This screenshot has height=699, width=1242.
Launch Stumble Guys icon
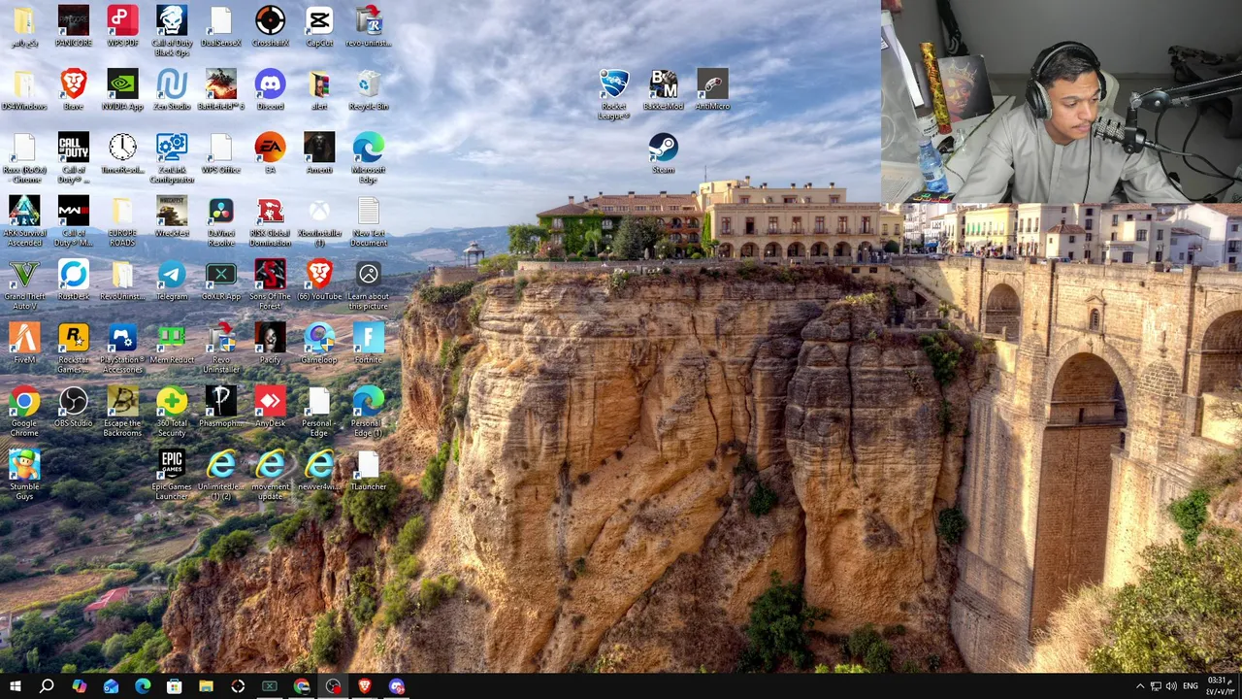[x=24, y=473]
